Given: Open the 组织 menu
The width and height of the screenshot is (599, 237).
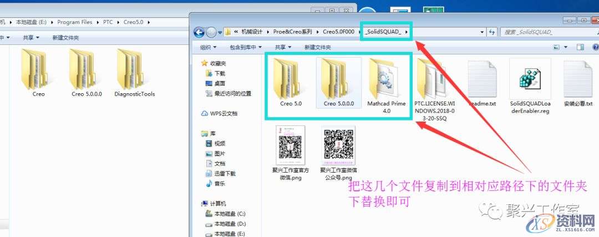Looking at the screenshot, I should coord(208,47).
